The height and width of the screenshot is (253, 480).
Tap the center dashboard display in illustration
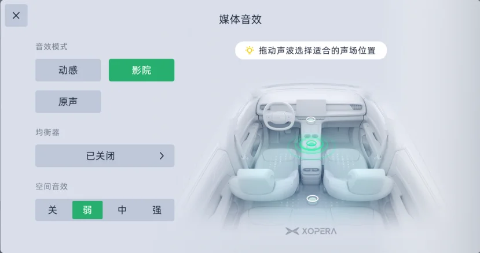point(311,107)
